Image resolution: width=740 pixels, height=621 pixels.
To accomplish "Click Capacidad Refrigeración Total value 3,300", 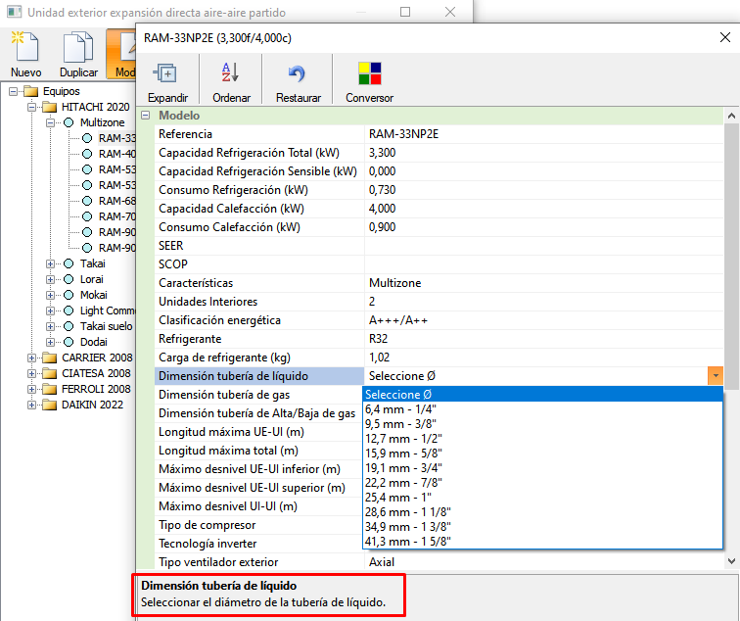I will [543, 153].
